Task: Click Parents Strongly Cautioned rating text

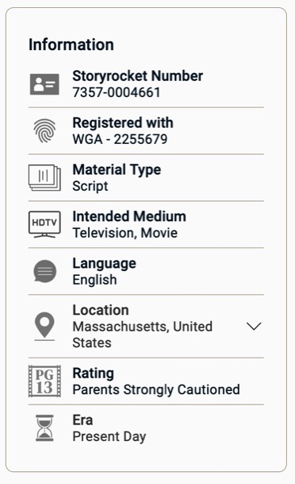Action: pyautogui.click(x=156, y=389)
